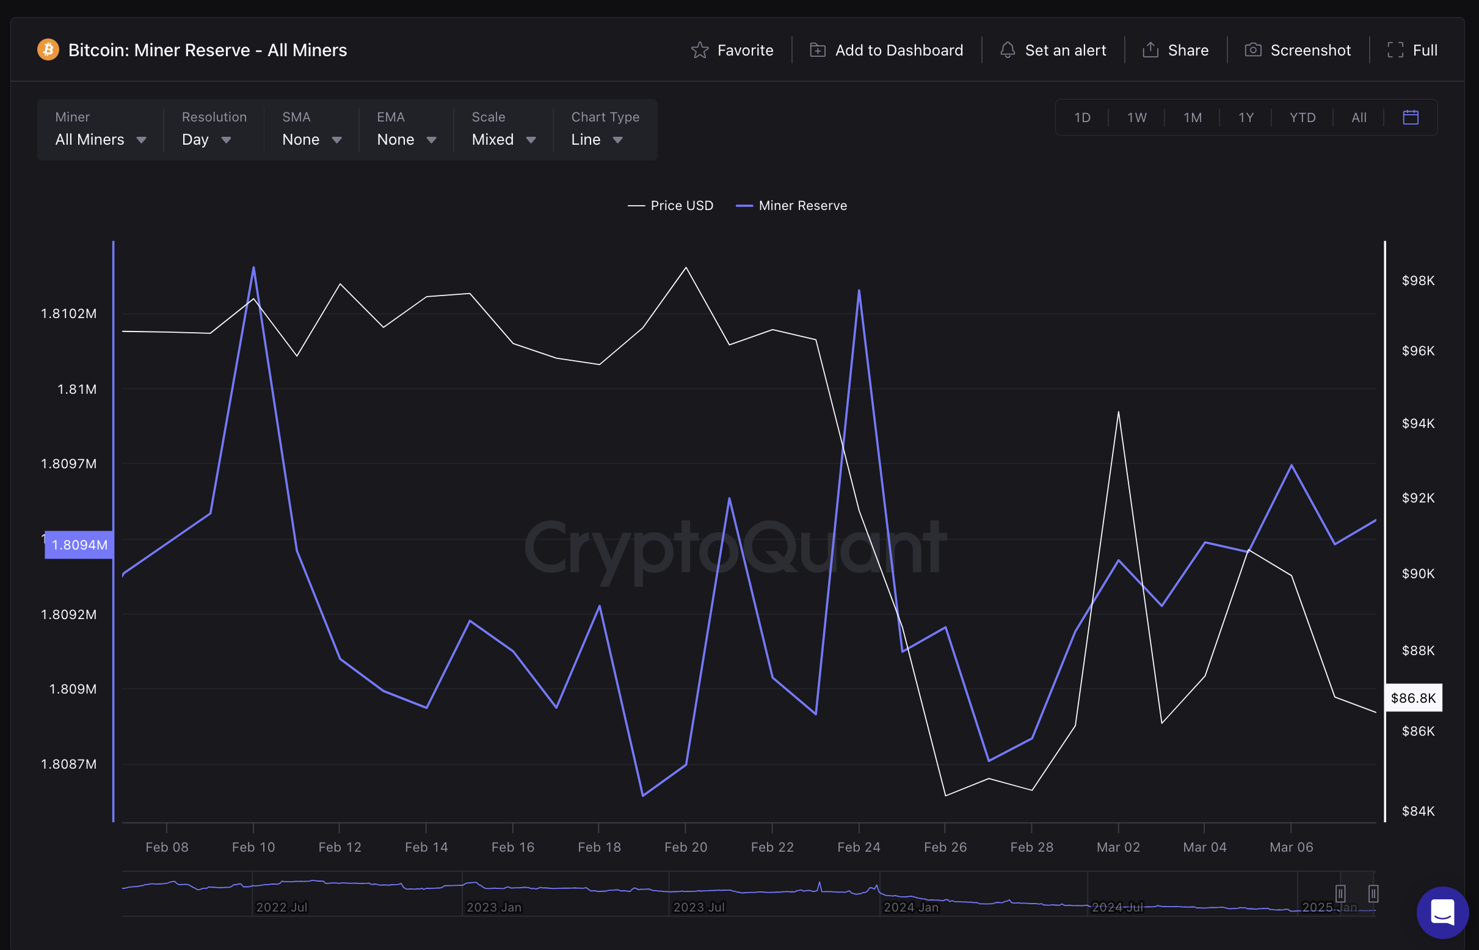Open the Scale dropdown set to Mixed
The height and width of the screenshot is (950, 1479).
(x=503, y=139)
